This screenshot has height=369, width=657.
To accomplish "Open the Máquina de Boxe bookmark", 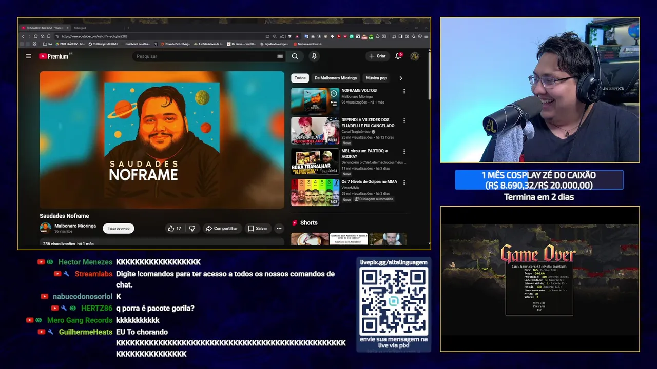I will tap(308, 44).
